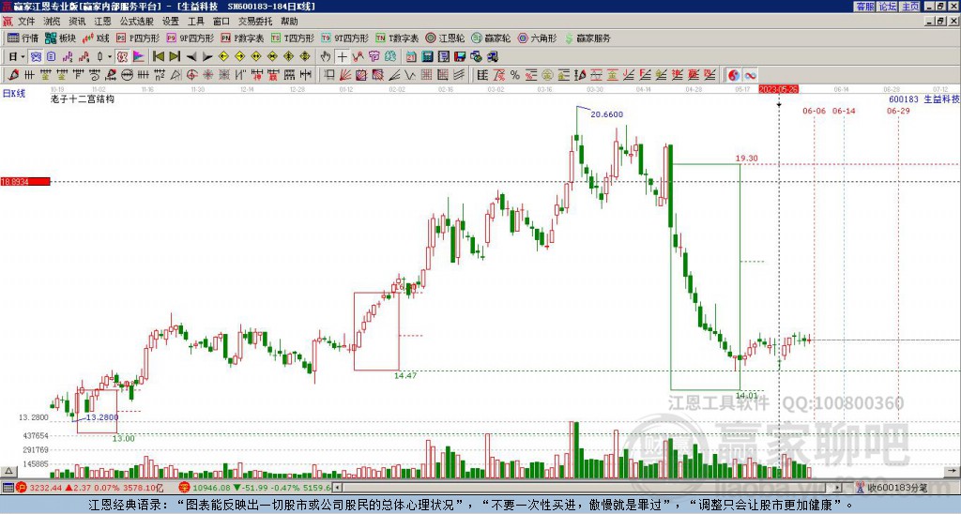The width and height of the screenshot is (961, 514).
Task: Click the 20.6600 high price label
Action: click(607, 114)
